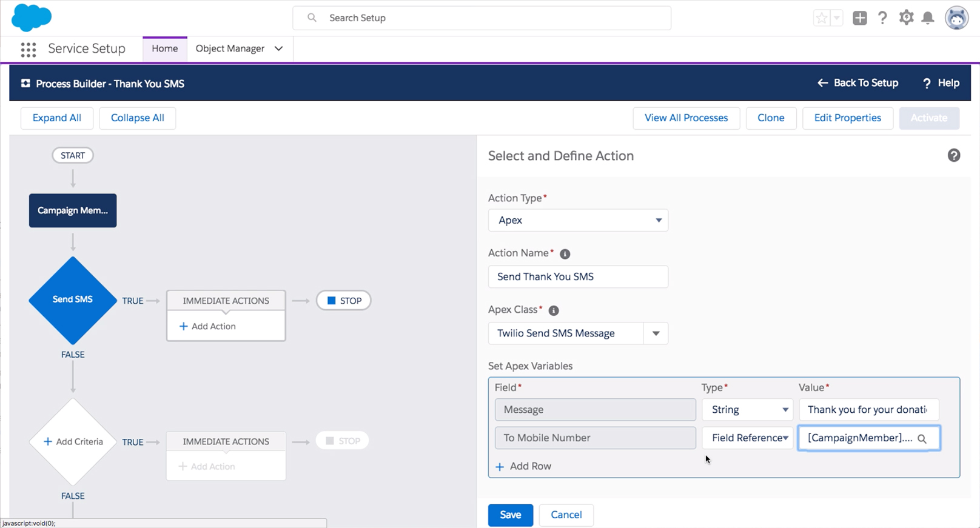This screenshot has width=980, height=528.
Task: Open the header Help question mark icon
Action: (882, 18)
